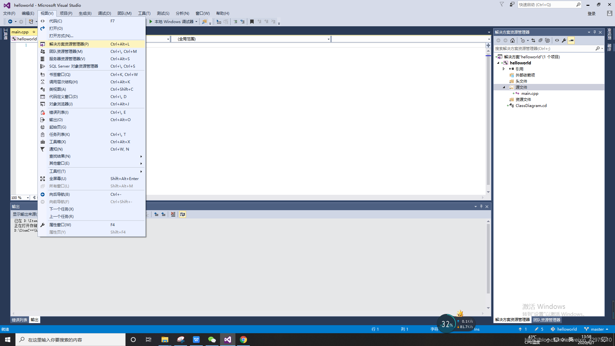Click the Comment Out Lines toolbar icon
The image size is (615, 346).
click(235, 21)
